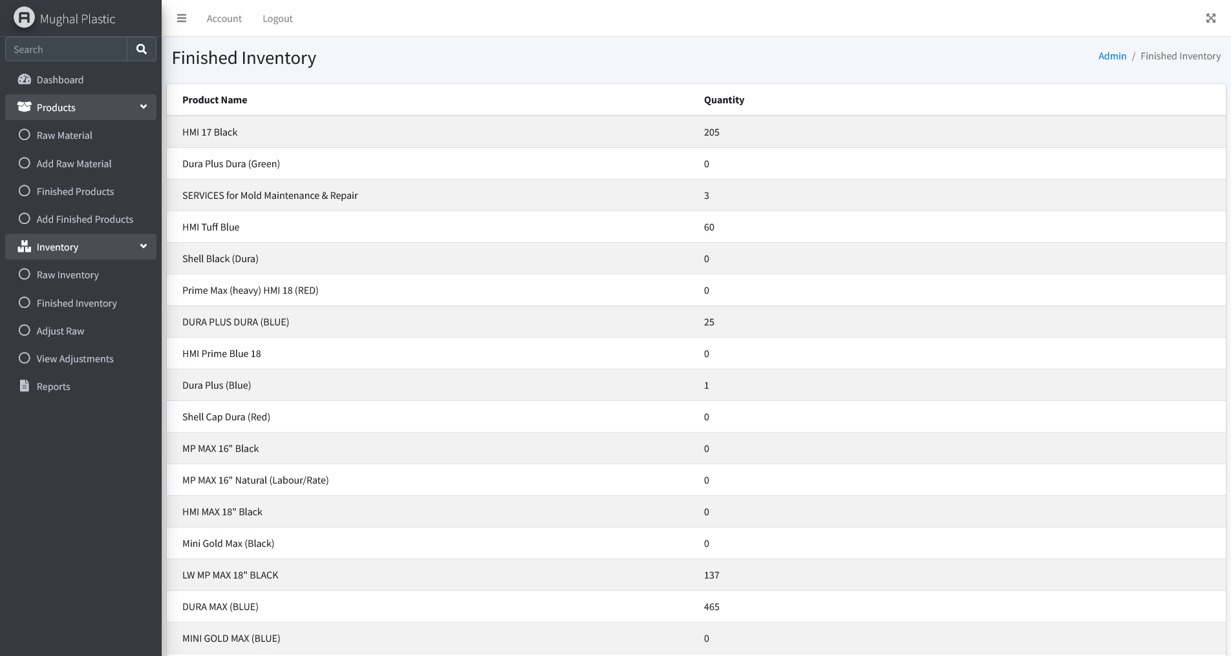This screenshot has height=656, width=1231.
Task: Click Logout in the top bar
Action: tap(277, 18)
